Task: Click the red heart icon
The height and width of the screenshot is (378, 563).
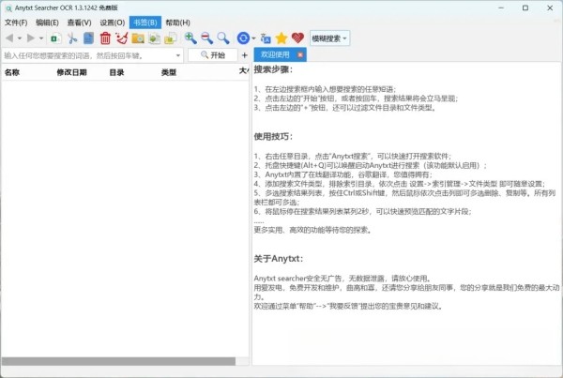Action: (x=297, y=38)
